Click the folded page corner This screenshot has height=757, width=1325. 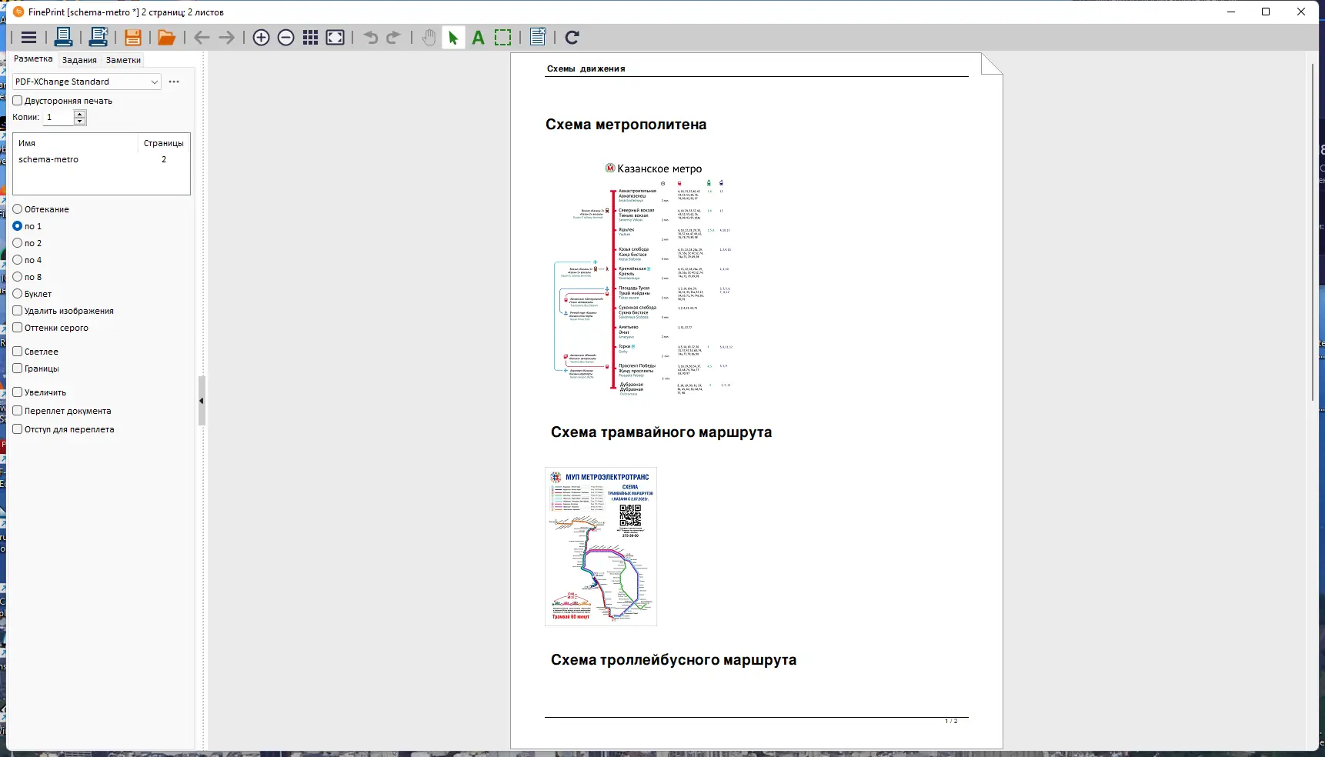point(992,64)
